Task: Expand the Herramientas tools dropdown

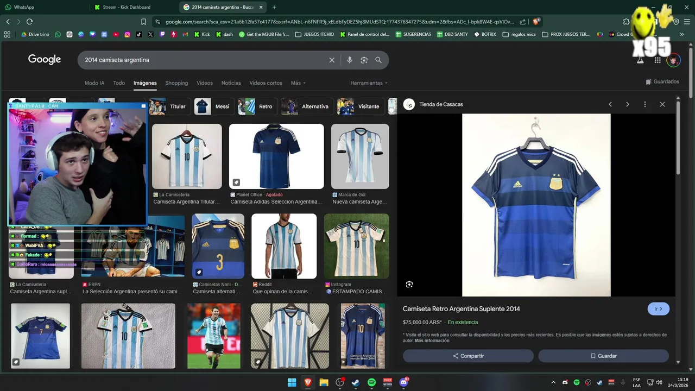Action: (x=369, y=83)
